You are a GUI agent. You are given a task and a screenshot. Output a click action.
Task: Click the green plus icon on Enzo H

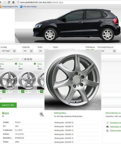point(35,64)
